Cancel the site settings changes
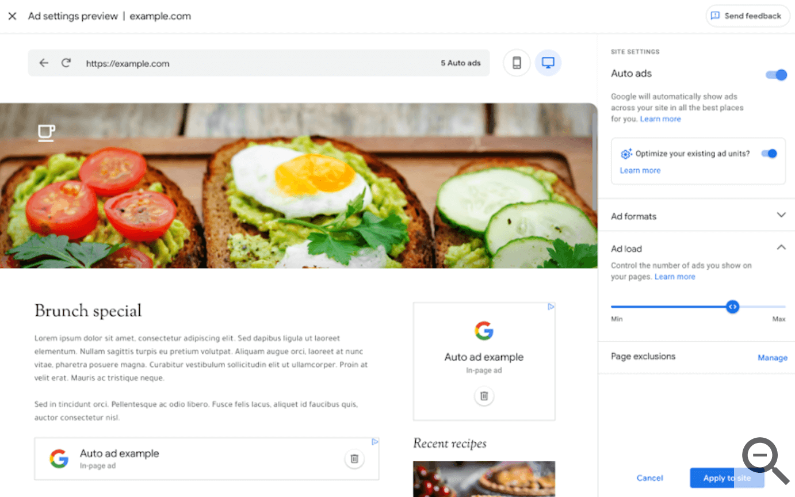Image resolution: width=795 pixels, height=497 pixels. (x=649, y=477)
